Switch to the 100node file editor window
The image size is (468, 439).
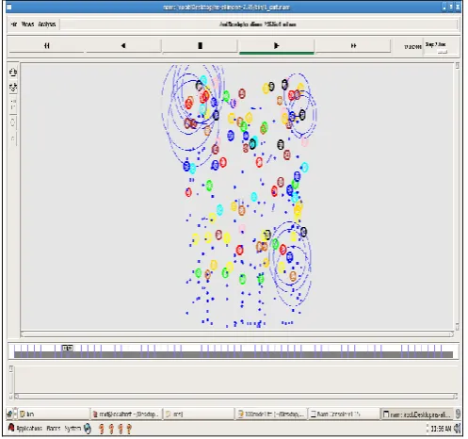271,415
